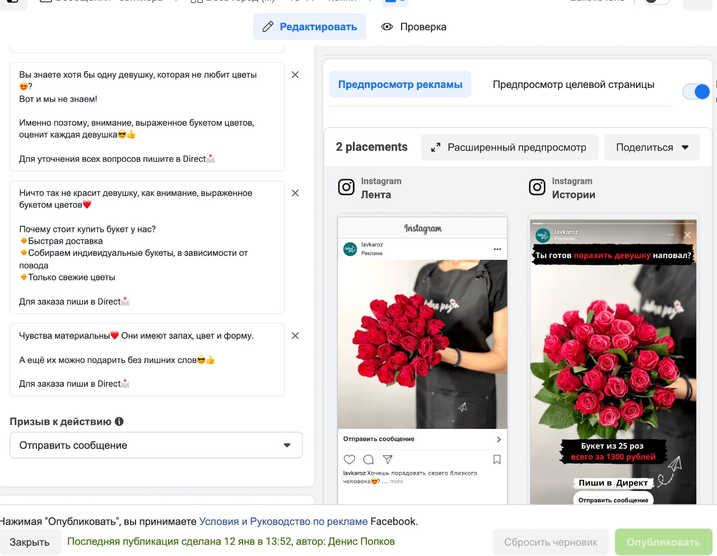
Task: Click the heart like icon in the feed preview
Action: [350, 460]
